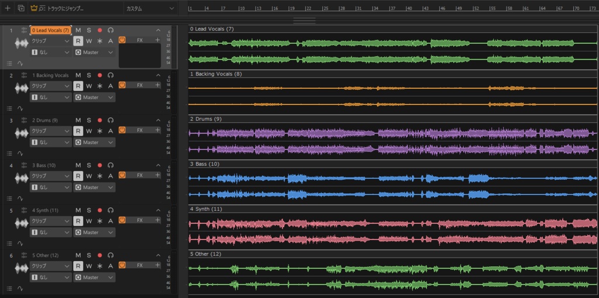Image resolution: width=599 pixels, height=298 pixels.
Task: Open Master output dropdown on Backing Vocals
Action: (94, 97)
